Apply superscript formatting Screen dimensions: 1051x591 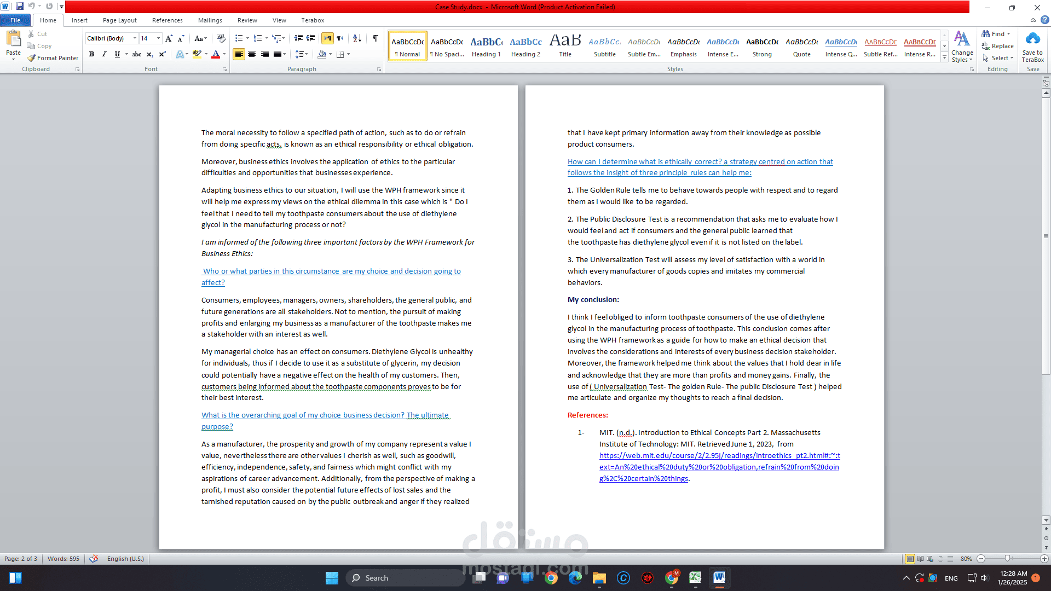tap(163, 54)
